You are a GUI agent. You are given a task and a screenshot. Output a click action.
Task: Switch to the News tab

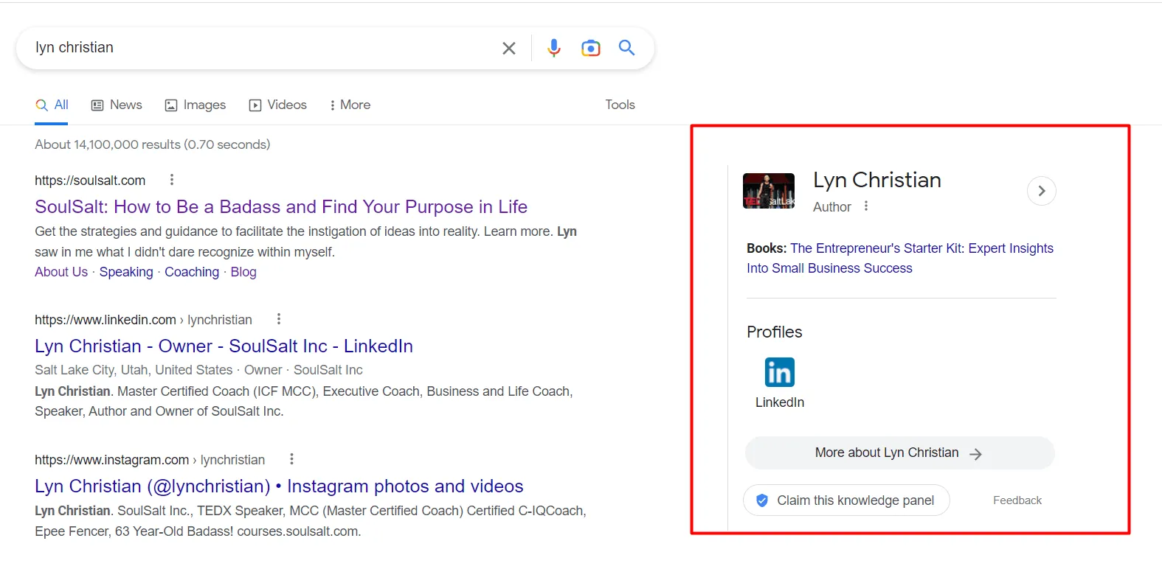pos(117,105)
